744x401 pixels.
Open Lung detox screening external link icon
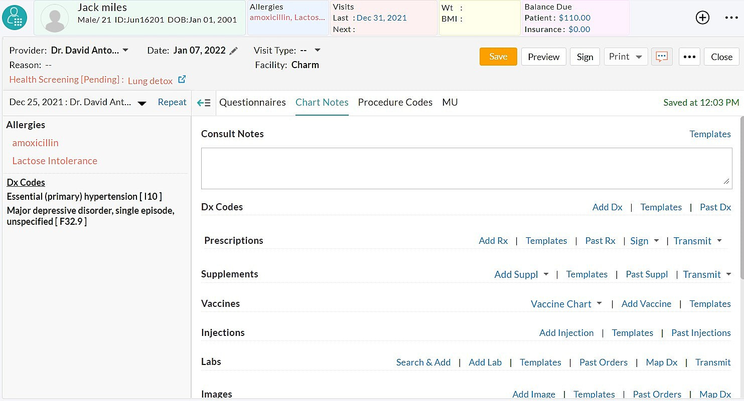pos(182,80)
